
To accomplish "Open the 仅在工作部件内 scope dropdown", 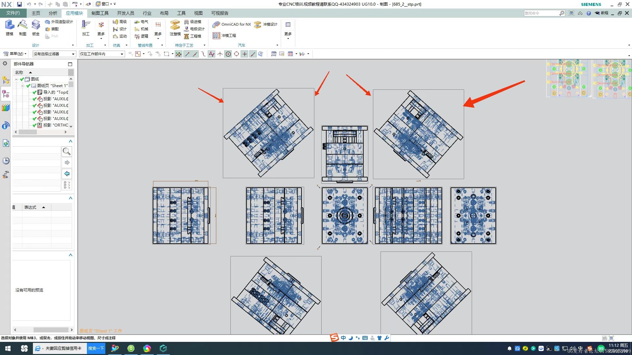I will coord(102,54).
